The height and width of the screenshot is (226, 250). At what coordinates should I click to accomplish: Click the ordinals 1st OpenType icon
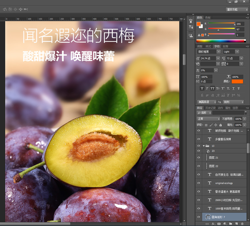tap(233, 95)
